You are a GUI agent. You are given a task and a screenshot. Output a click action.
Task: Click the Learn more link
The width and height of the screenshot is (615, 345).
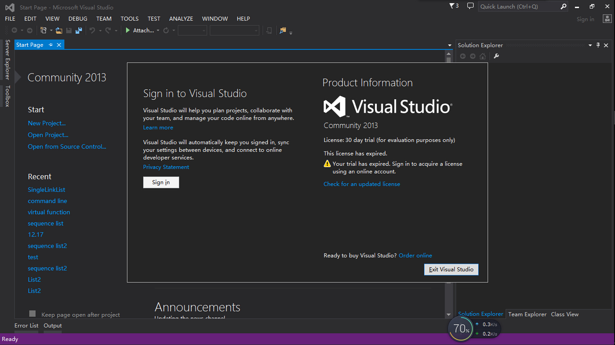pyautogui.click(x=158, y=128)
